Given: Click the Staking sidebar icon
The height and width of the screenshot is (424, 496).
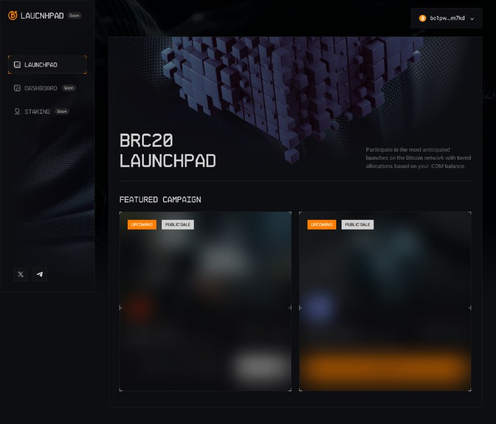Looking at the screenshot, I should tap(17, 111).
